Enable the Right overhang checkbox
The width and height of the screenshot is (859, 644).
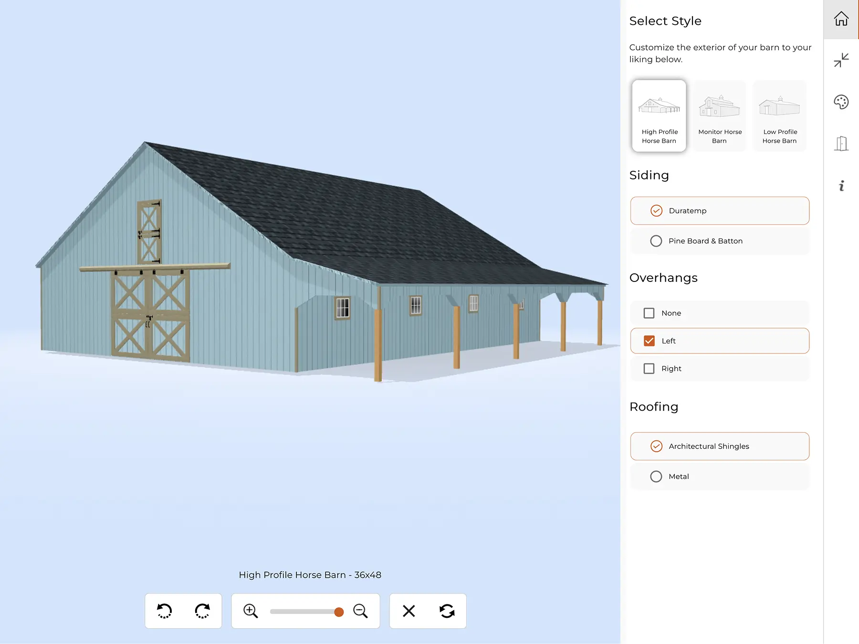649,368
